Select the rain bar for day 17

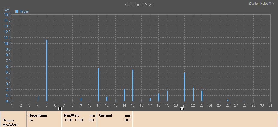point(150,100)
